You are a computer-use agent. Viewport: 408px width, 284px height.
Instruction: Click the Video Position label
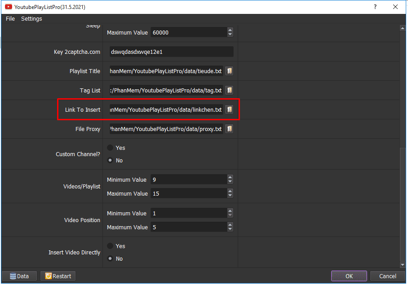point(82,220)
